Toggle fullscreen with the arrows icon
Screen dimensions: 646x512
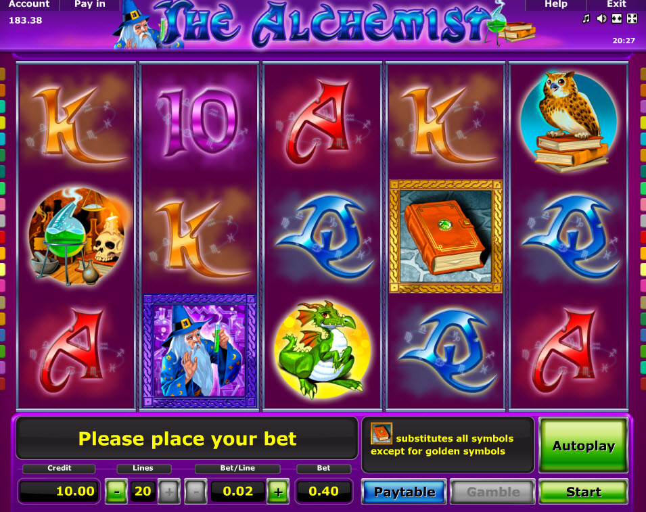point(632,18)
